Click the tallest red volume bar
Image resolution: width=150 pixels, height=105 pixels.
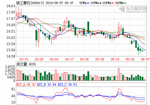pyautogui.click(x=119, y=74)
